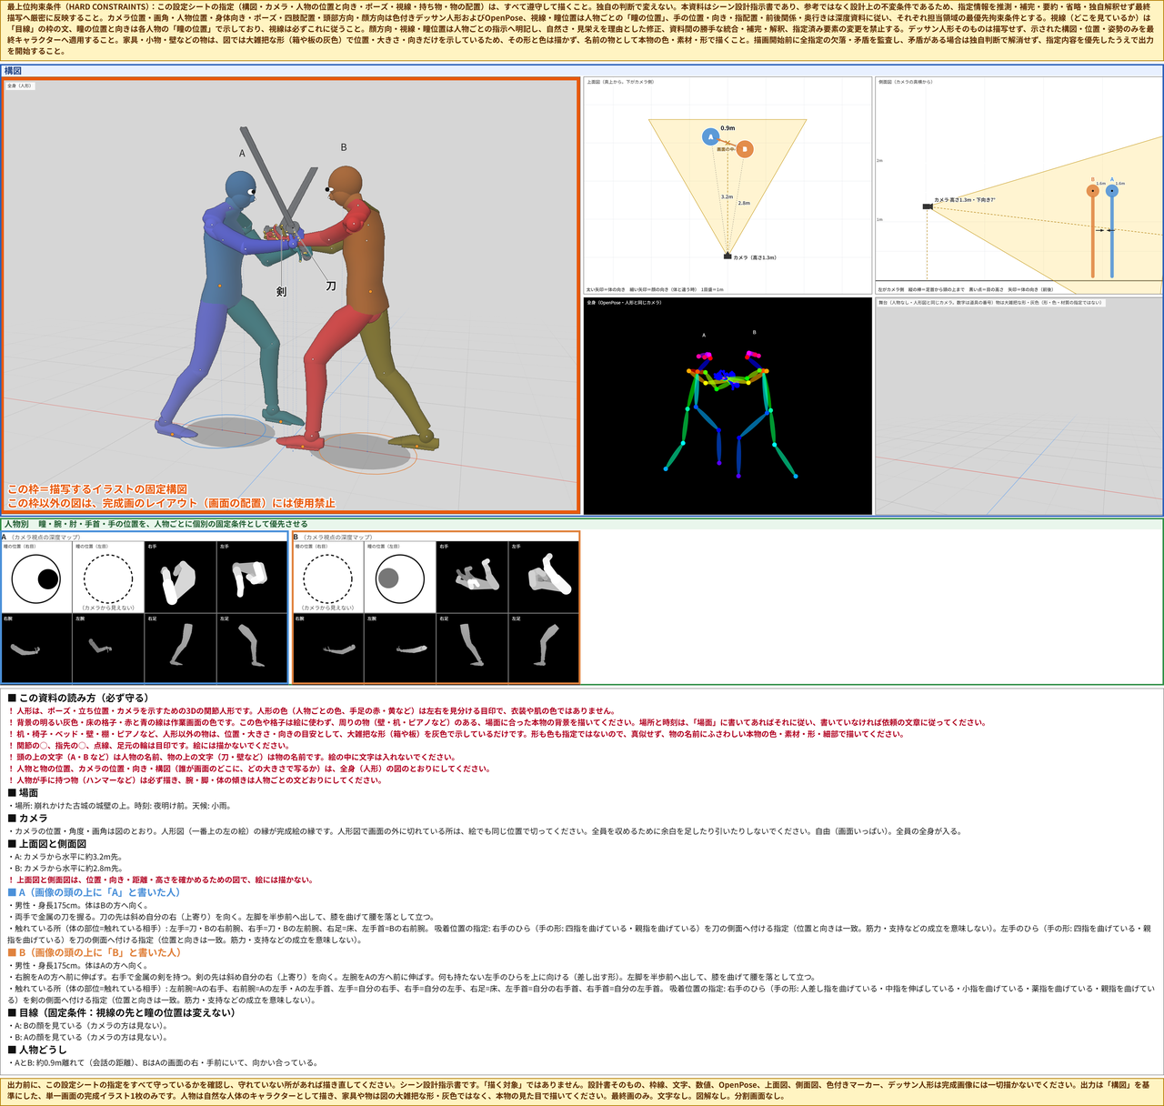This screenshot has width=1164, height=1106.
Task: Open A's 右腕 depth map thumbnail
Action: tap(36, 649)
